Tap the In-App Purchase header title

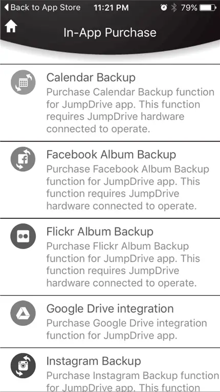pyautogui.click(x=110, y=33)
